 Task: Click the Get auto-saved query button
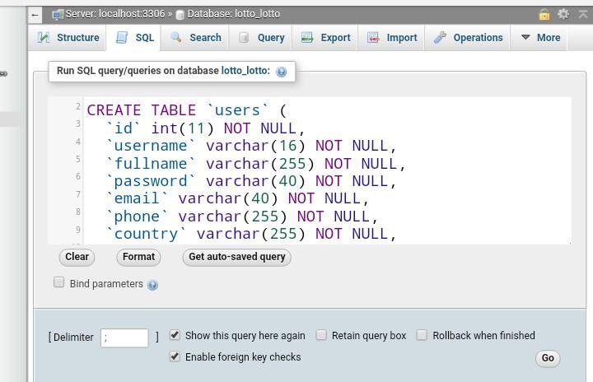[x=236, y=257]
